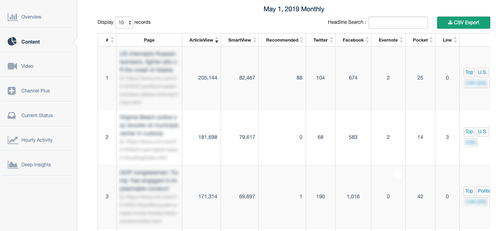The image size is (504, 231).
Task: Export the table with CSV Export
Action: click(x=464, y=23)
